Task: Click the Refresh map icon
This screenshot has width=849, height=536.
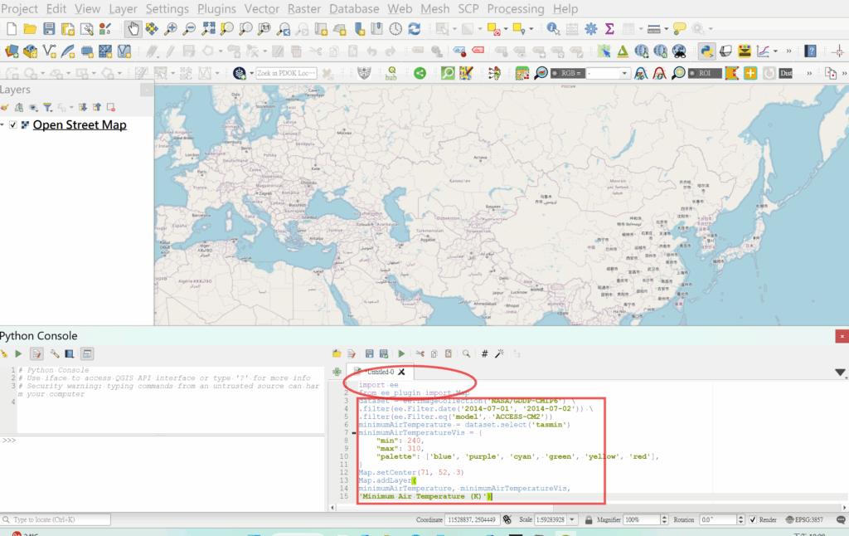Action: point(414,29)
